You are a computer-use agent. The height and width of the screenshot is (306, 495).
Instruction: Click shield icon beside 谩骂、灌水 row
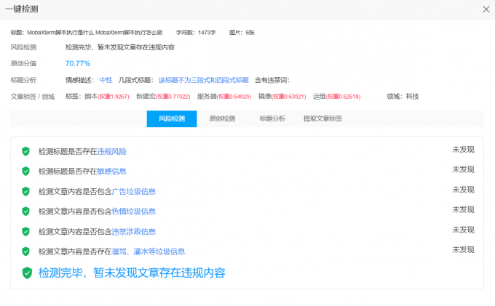pyautogui.click(x=25, y=251)
